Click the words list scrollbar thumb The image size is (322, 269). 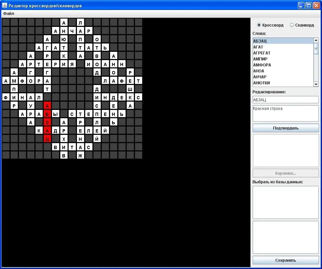(316, 48)
